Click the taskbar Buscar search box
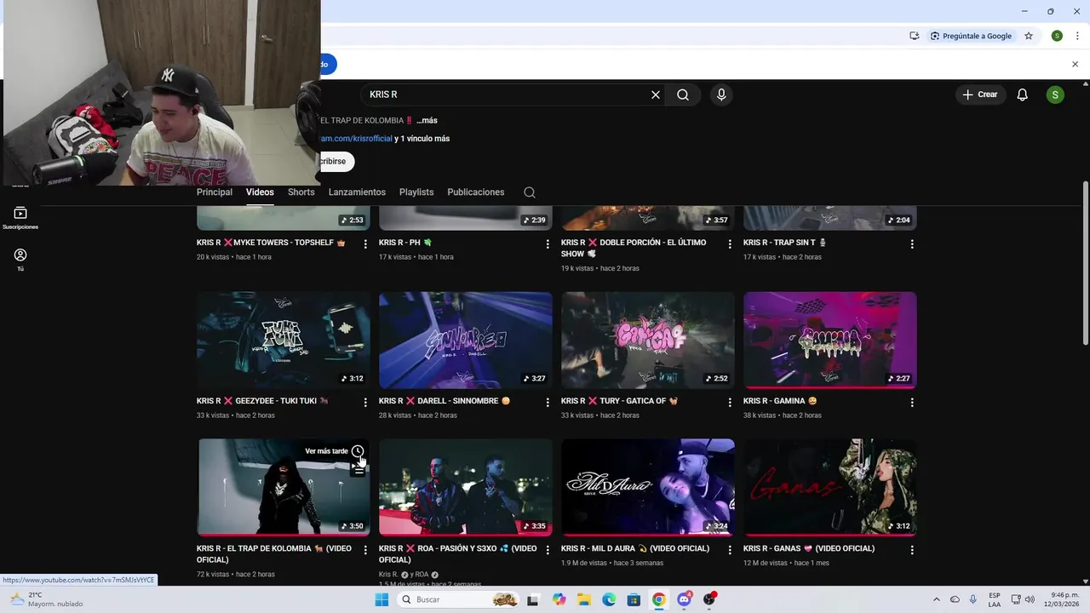 tap(460, 599)
